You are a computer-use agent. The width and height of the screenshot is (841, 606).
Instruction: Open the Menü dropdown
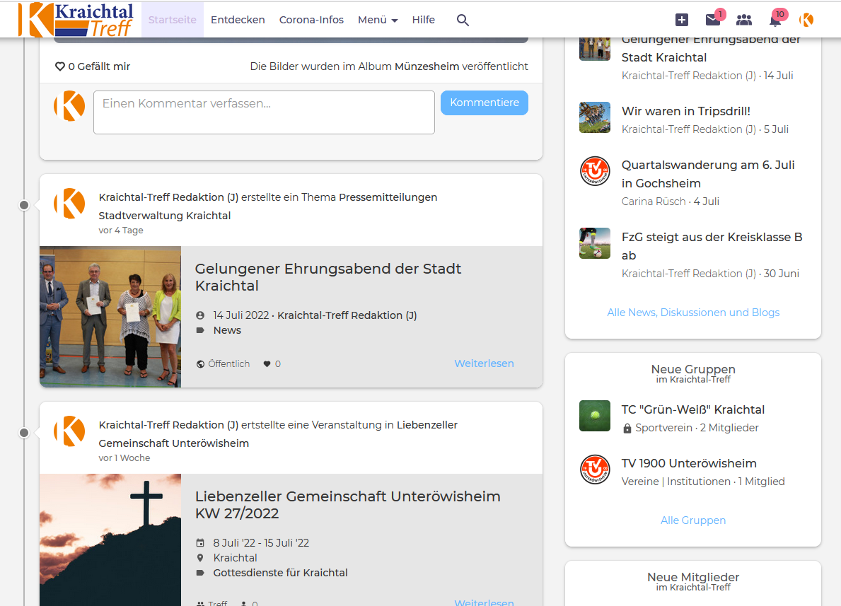point(378,20)
